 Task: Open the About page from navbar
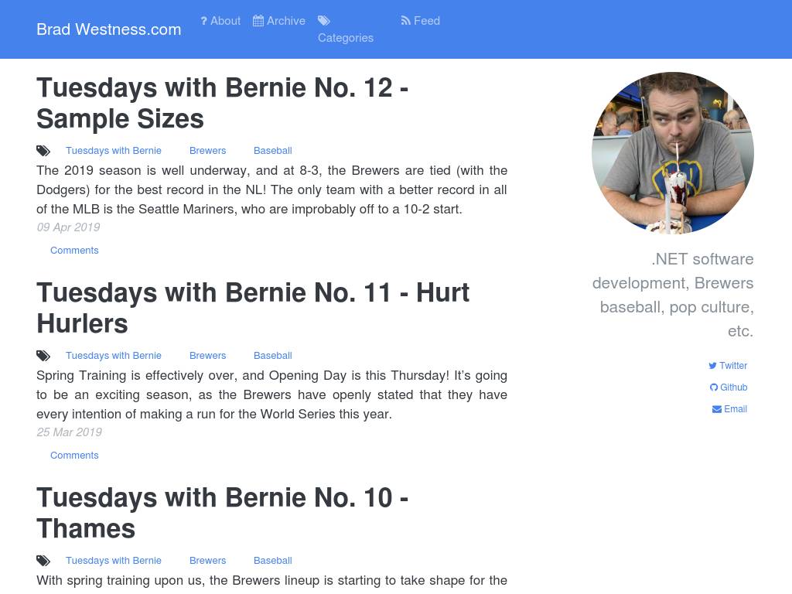tap(225, 21)
